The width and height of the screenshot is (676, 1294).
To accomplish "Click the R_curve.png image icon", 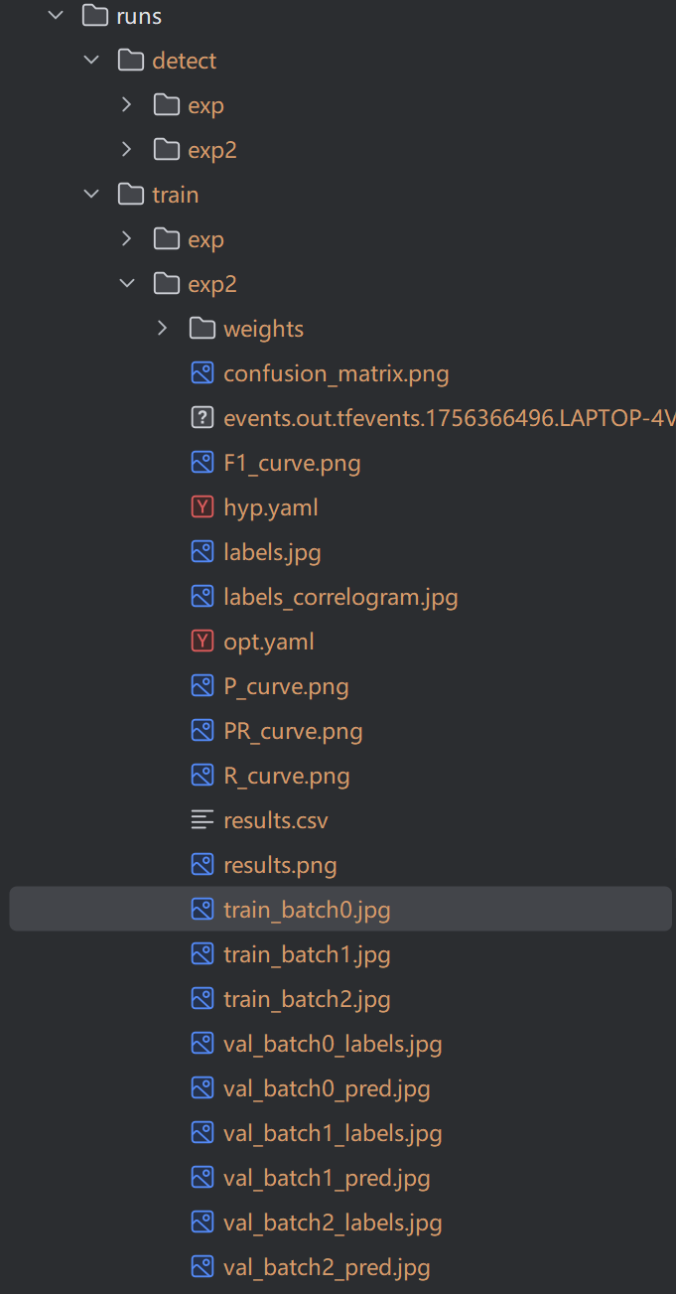I will [x=203, y=776].
